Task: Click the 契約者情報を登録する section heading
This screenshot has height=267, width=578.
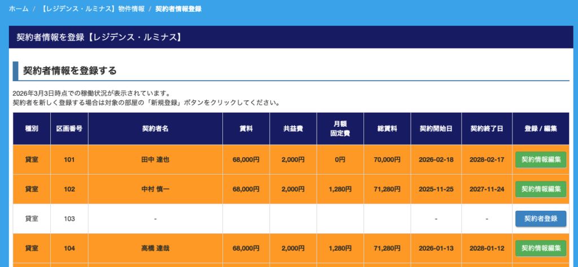Action: click(70, 70)
